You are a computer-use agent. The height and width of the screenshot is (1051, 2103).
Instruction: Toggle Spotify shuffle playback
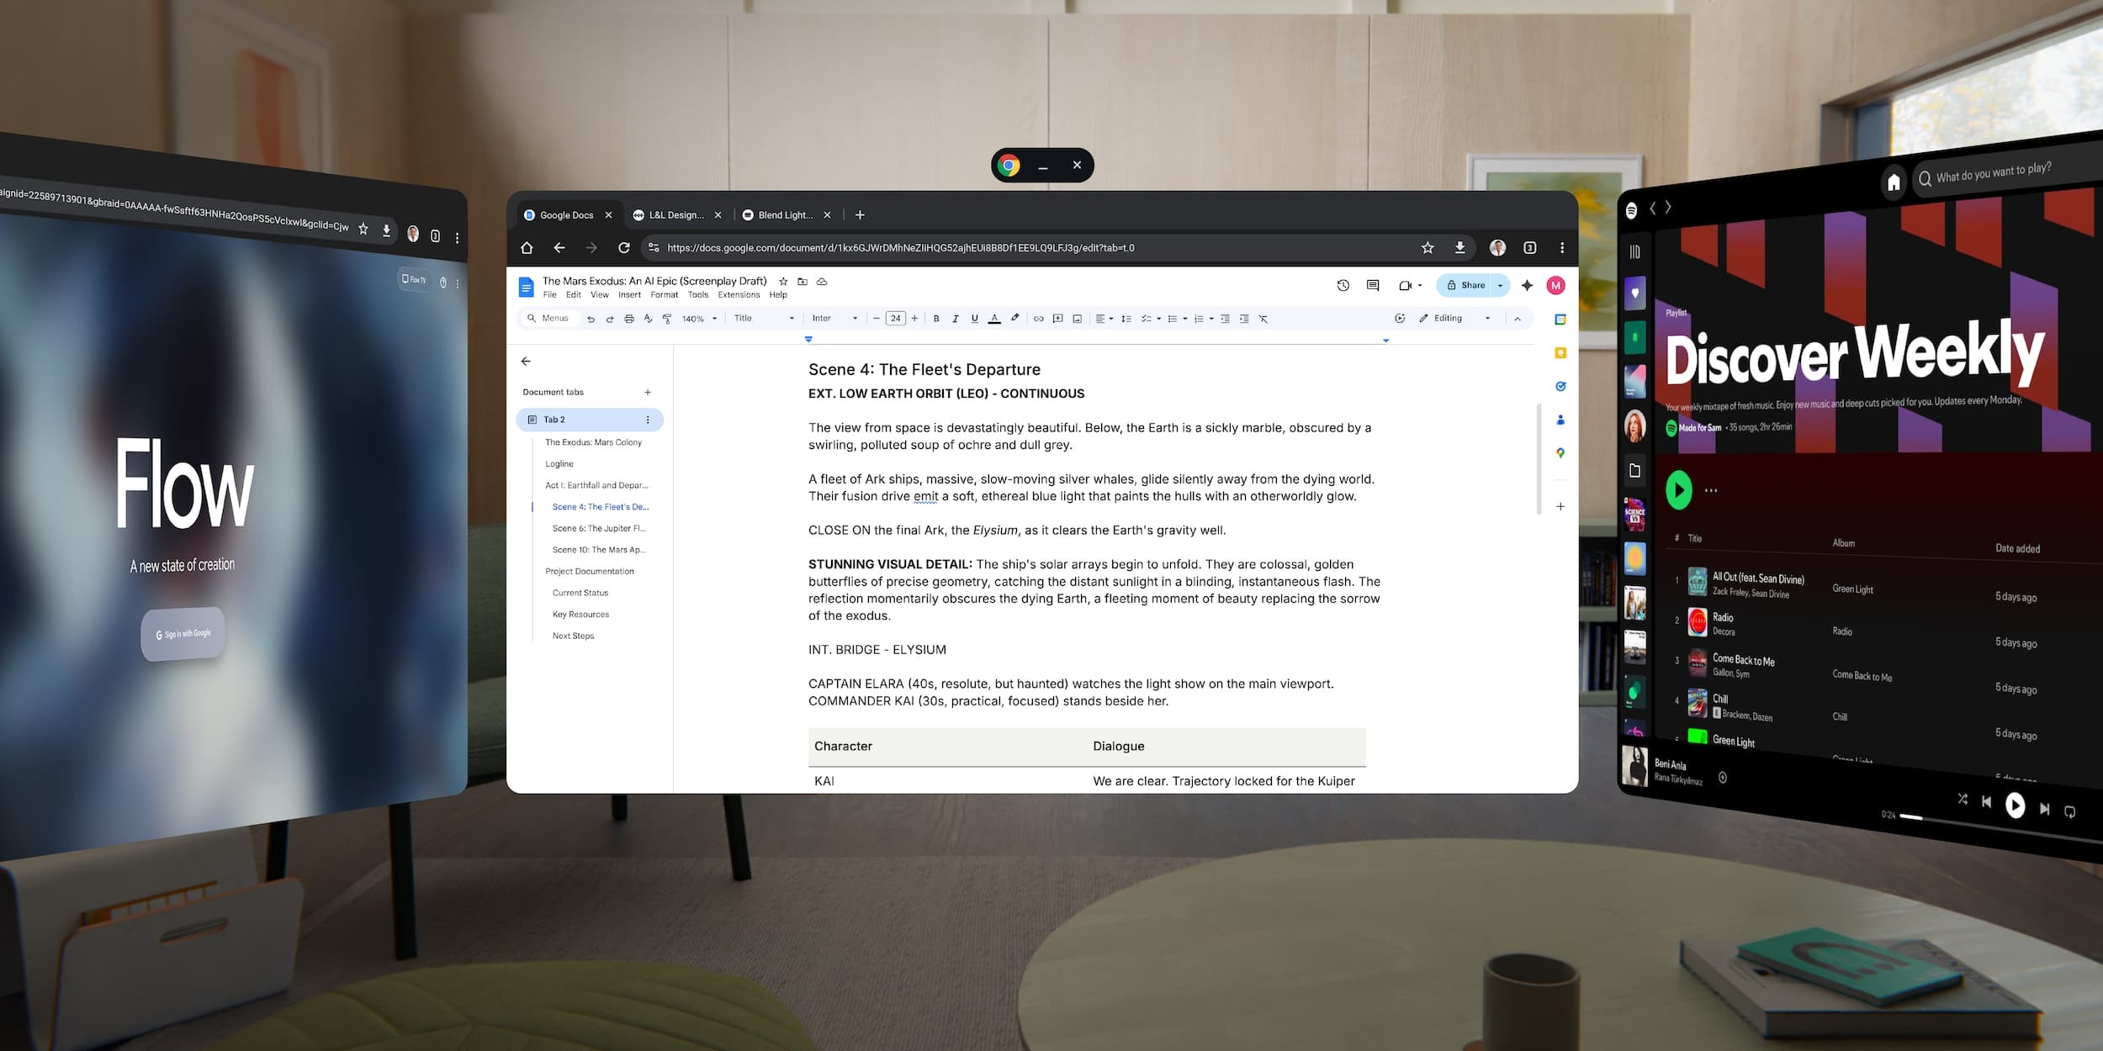click(1963, 800)
